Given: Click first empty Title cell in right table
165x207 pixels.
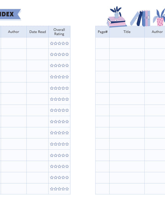Looking at the screenshot, I should tap(127, 43).
